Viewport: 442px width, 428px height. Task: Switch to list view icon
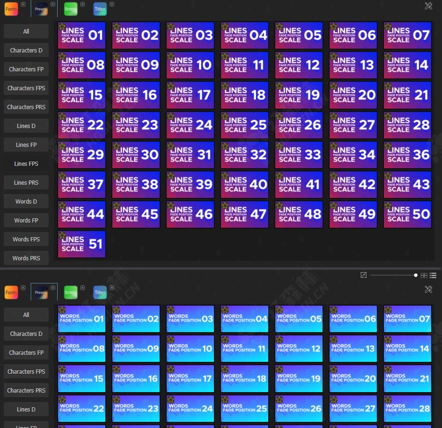click(x=433, y=275)
